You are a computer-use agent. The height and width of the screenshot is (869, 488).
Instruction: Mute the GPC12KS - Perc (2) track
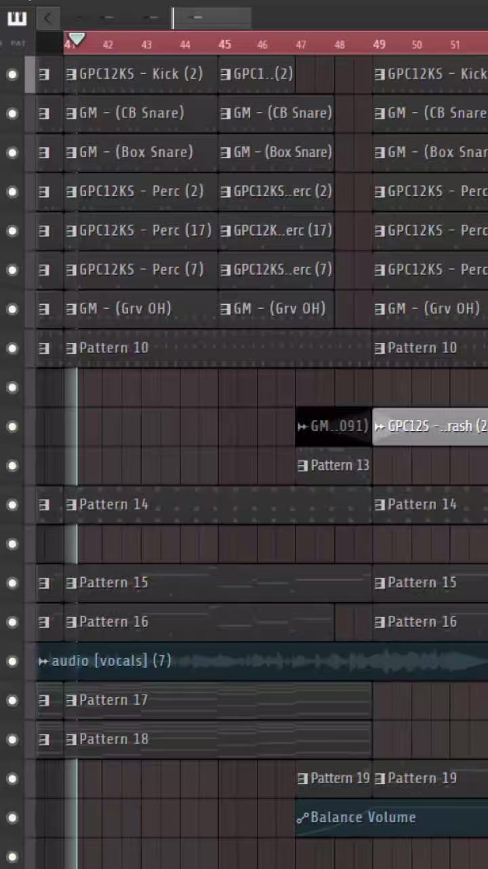[12, 191]
